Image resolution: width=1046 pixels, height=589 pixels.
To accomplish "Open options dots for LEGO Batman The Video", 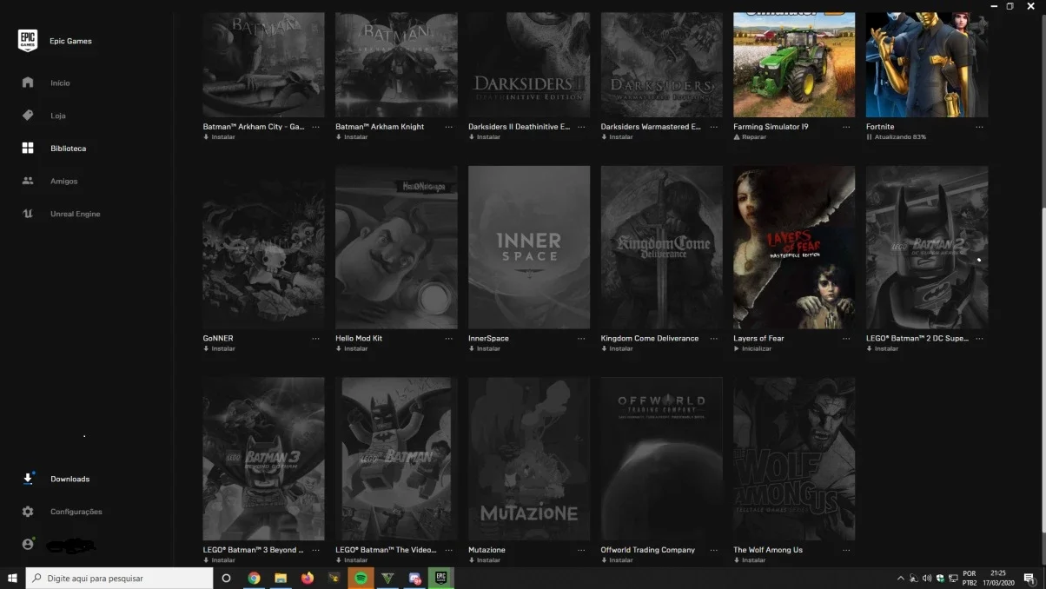I will pos(448,550).
